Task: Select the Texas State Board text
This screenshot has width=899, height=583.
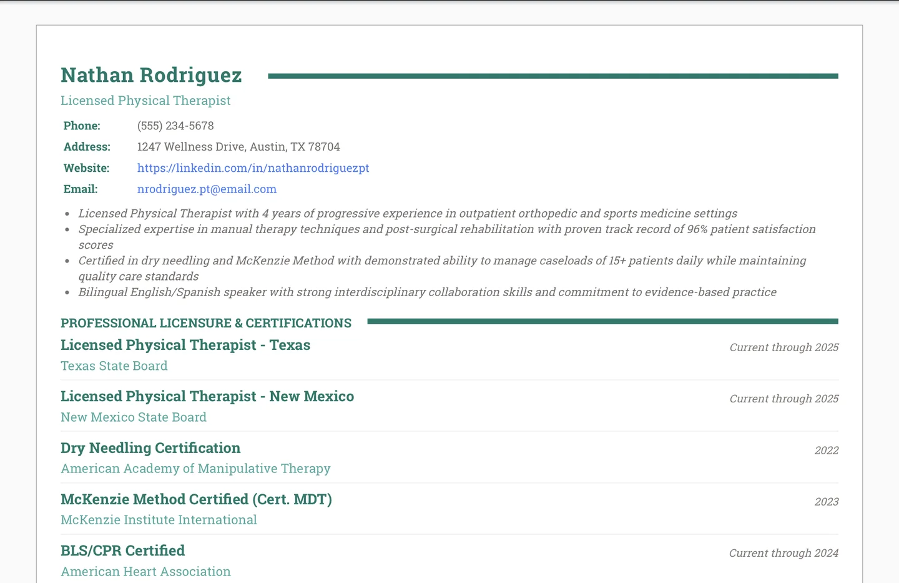Action: 114,366
